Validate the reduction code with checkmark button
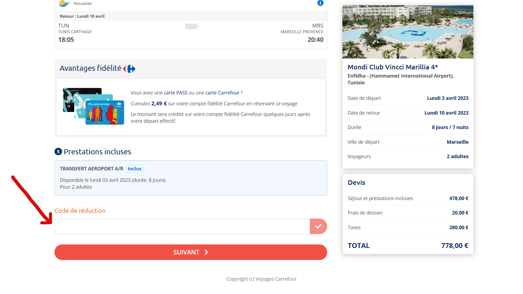Image resolution: width=523 pixels, height=294 pixels. (x=318, y=226)
